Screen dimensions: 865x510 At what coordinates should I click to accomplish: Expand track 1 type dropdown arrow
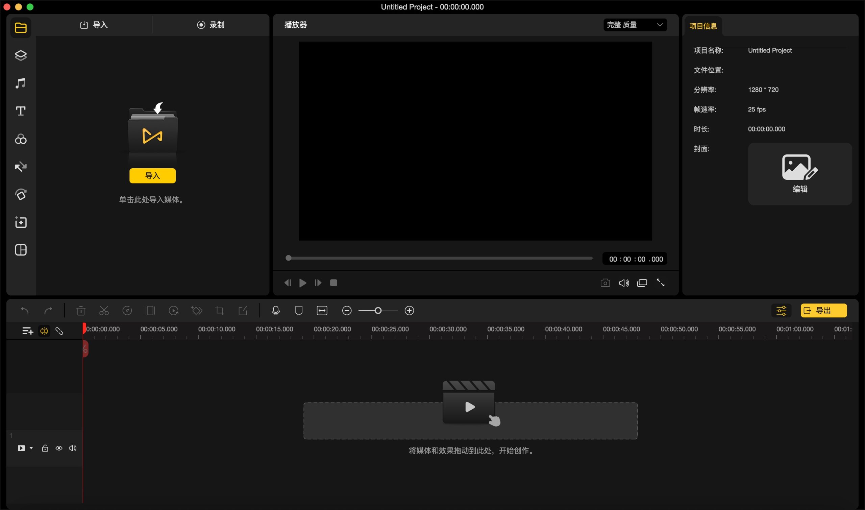point(31,448)
